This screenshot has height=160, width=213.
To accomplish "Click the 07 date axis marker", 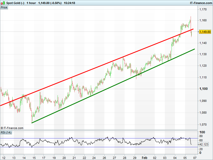I will (195, 158).
